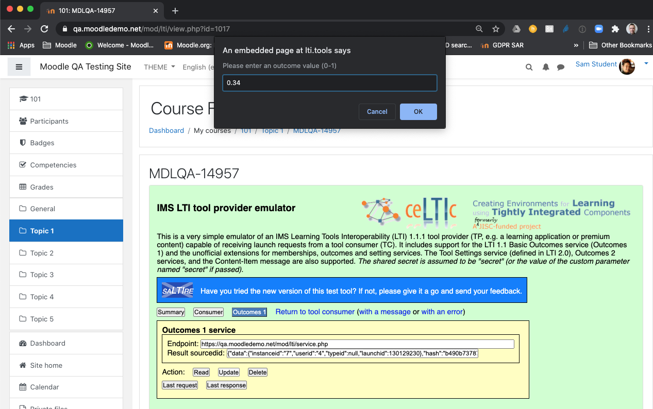Click the Update action button
Screen dimensions: 653x409
[x=229, y=372]
